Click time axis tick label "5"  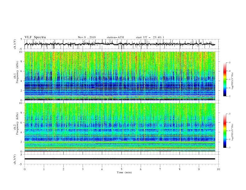121,169
